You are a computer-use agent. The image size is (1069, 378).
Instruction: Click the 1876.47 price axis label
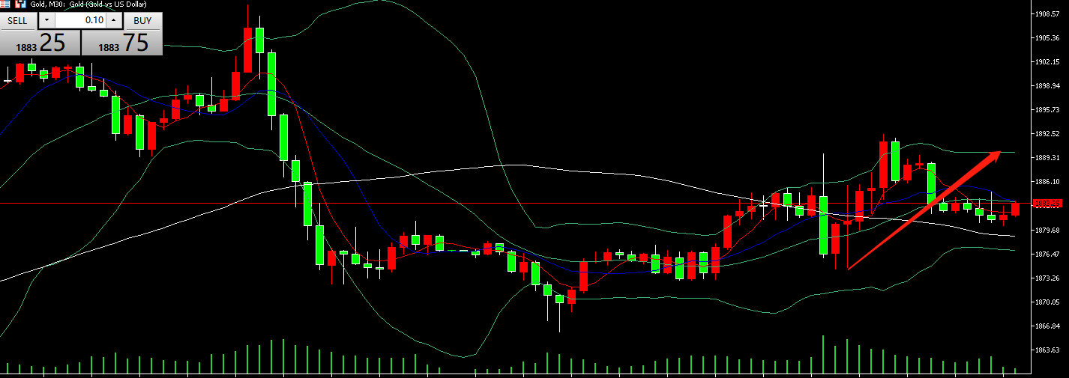coord(1046,254)
